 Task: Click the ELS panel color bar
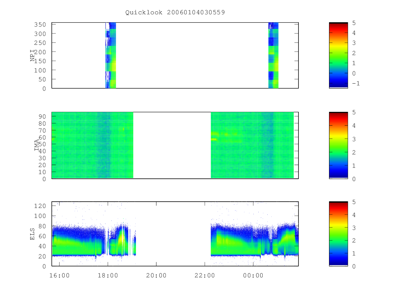(338, 234)
